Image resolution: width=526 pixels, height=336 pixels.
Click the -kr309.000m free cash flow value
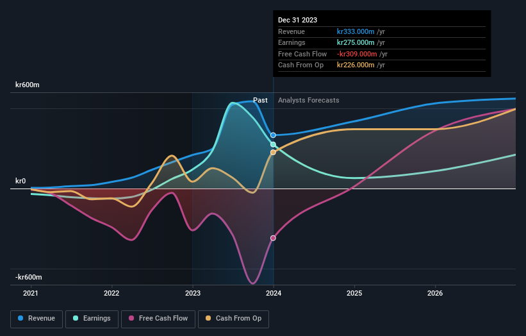tap(357, 54)
